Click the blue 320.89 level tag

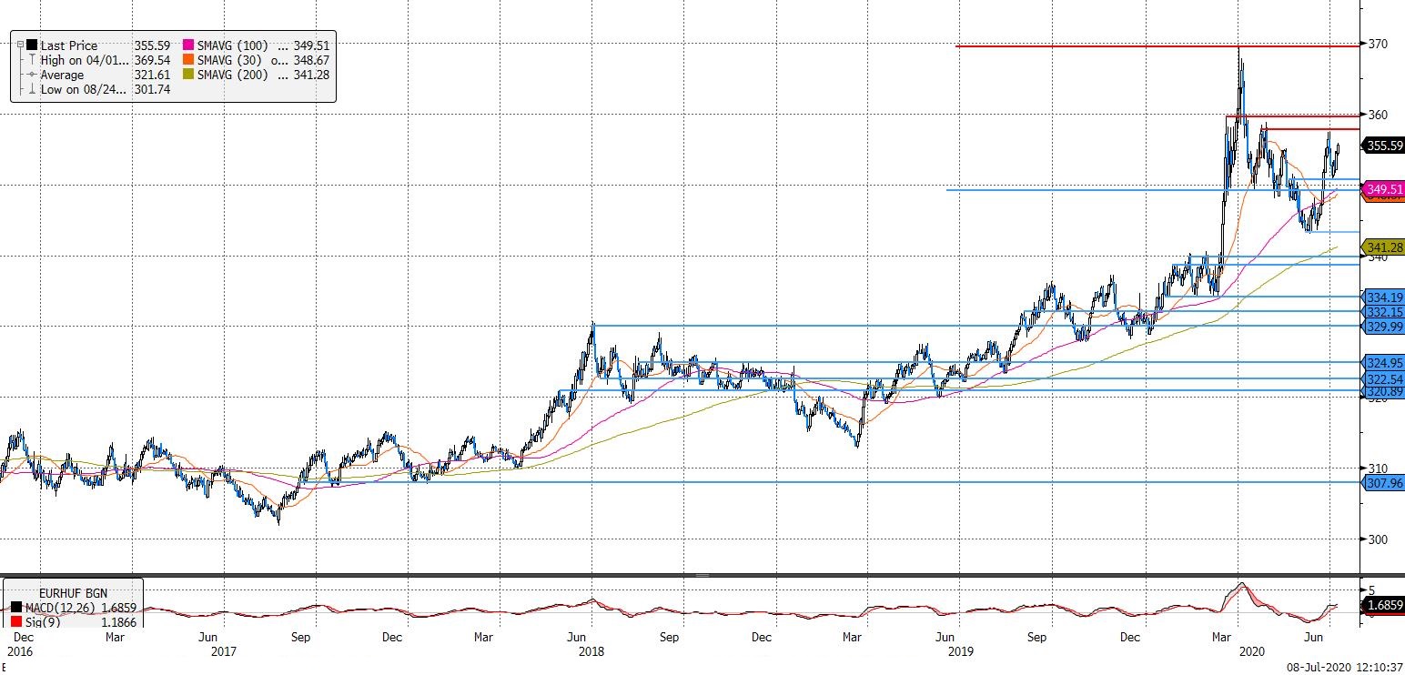1384,391
